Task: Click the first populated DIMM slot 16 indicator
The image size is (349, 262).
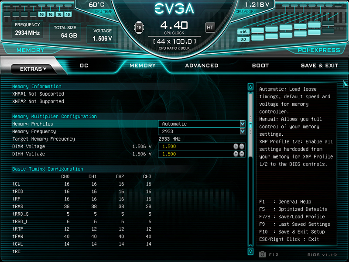Action: [41, 14]
